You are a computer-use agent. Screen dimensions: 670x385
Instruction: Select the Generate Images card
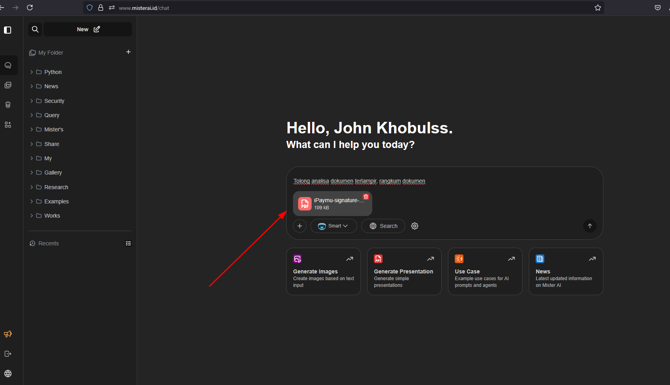tap(323, 271)
